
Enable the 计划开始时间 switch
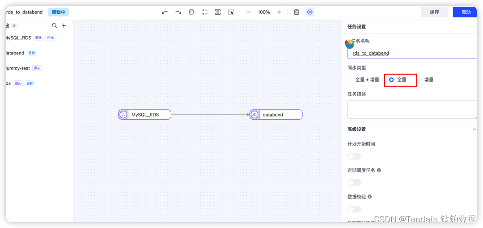click(354, 157)
